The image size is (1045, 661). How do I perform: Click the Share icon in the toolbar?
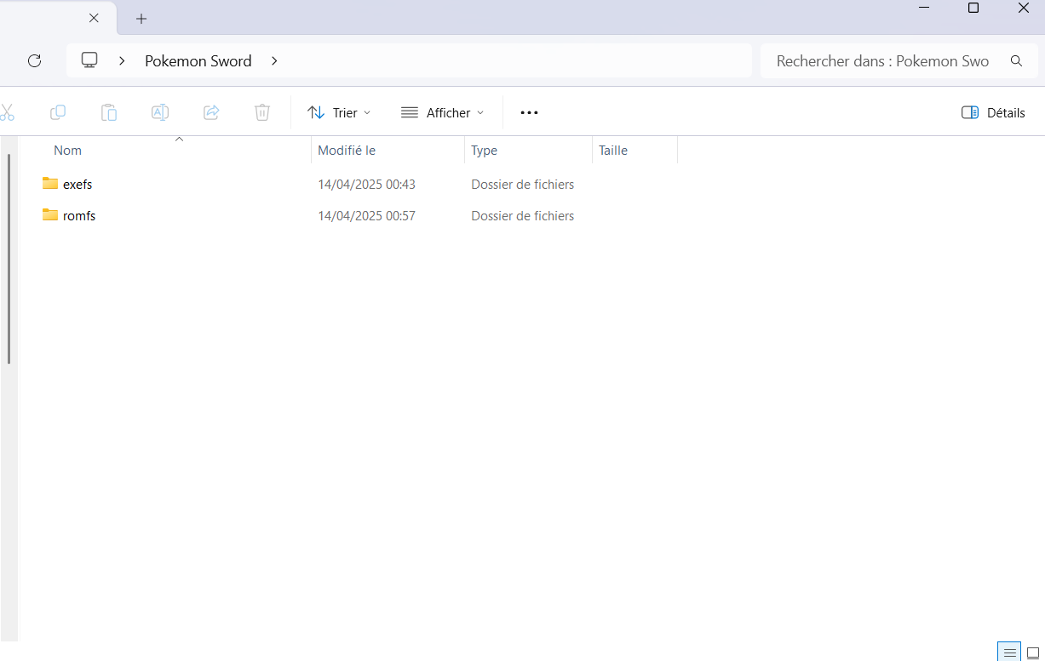(x=211, y=112)
